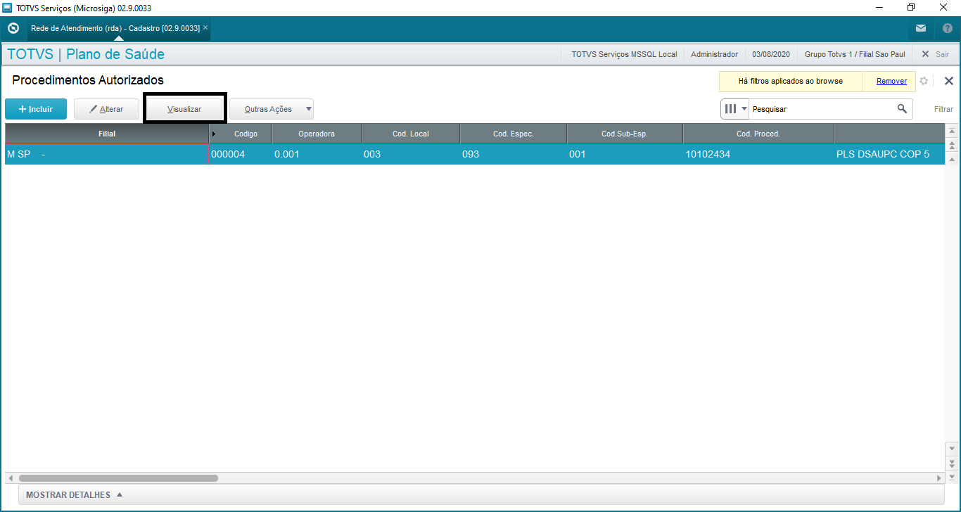Page up using double up arrow
The image size is (961, 512).
(952, 146)
